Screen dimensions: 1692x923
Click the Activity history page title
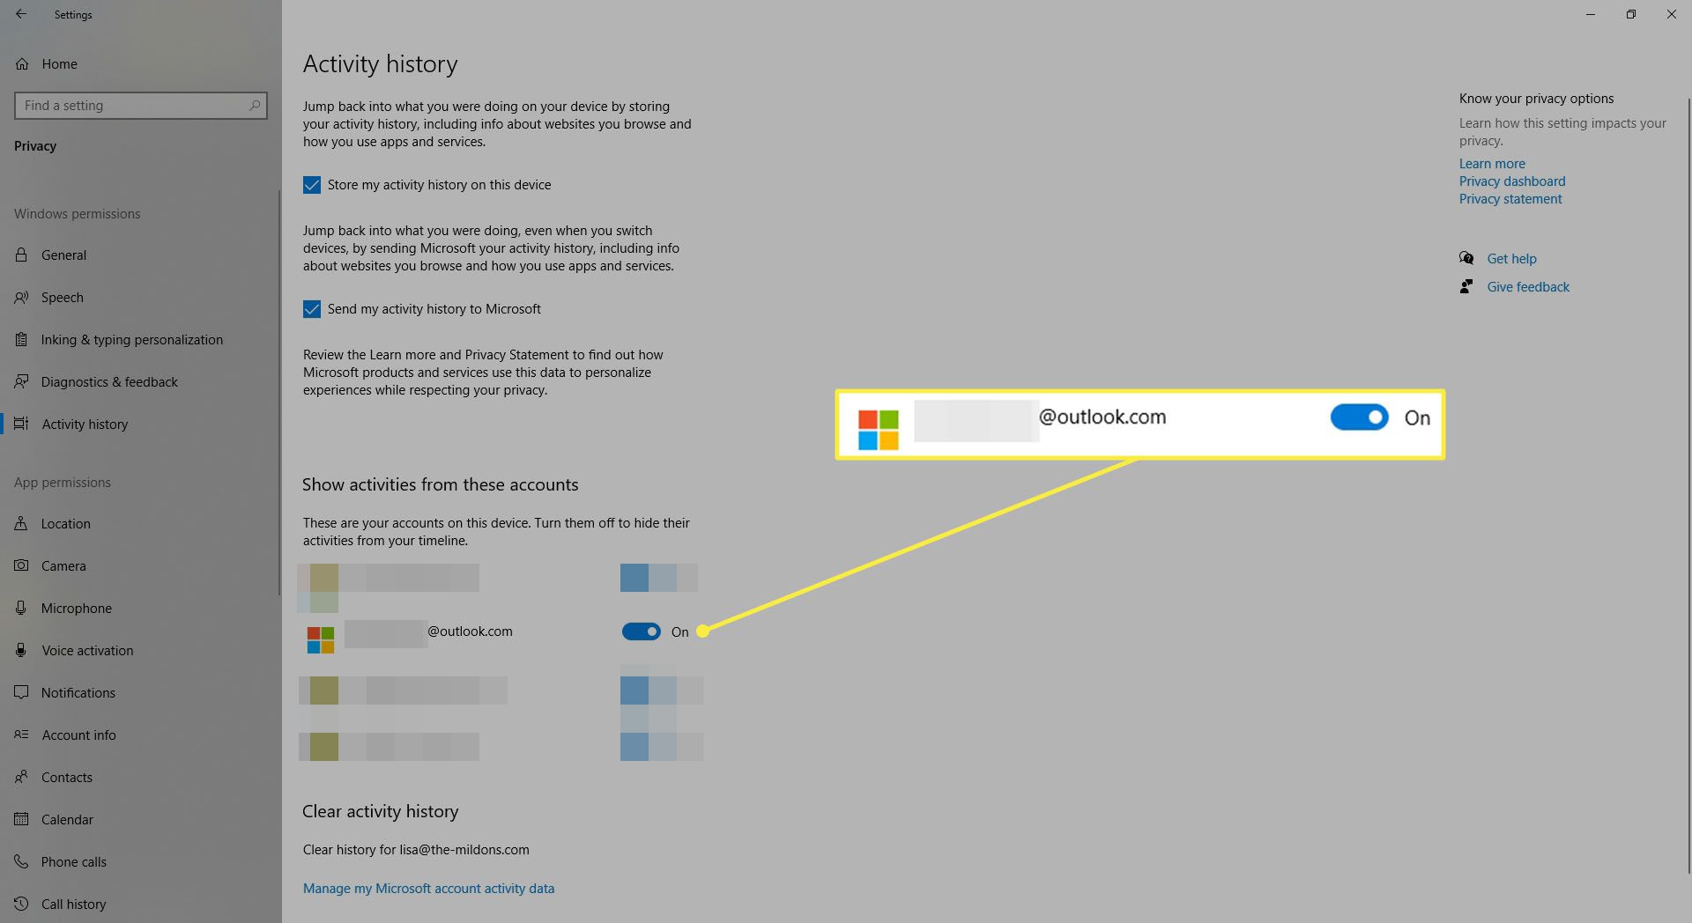(381, 64)
